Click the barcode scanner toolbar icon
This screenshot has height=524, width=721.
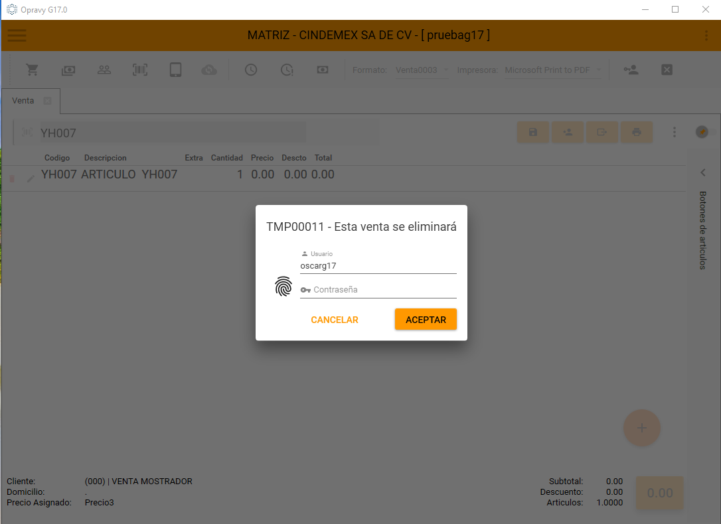(140, 70)
